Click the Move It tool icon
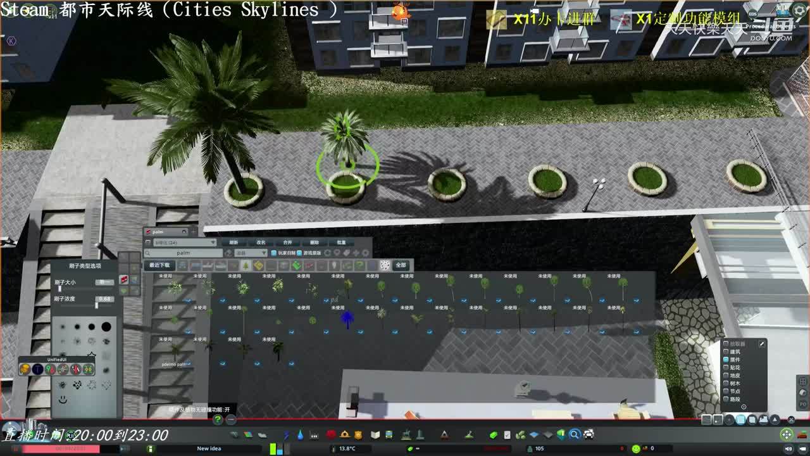Screen dimensions: 810x456 (787, 434)
